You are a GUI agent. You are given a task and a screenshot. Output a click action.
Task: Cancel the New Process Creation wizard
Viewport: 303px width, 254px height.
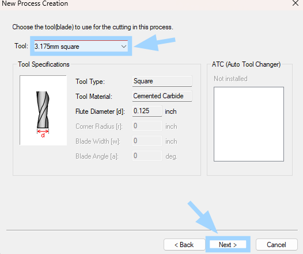tap(277, 245)
